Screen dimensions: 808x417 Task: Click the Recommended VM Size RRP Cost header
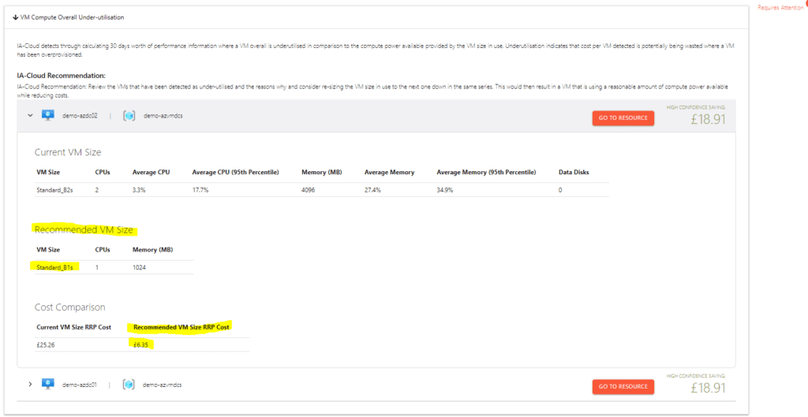(181, 326)
